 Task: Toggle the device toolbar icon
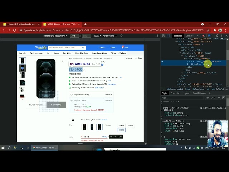pos(168,35)
